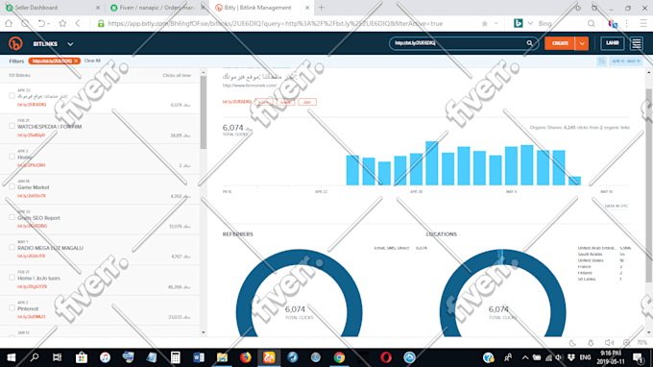Close the Seller Dashboard tab
The width and height of the screenshot is (653, 367).
click(x=98, y=8)
